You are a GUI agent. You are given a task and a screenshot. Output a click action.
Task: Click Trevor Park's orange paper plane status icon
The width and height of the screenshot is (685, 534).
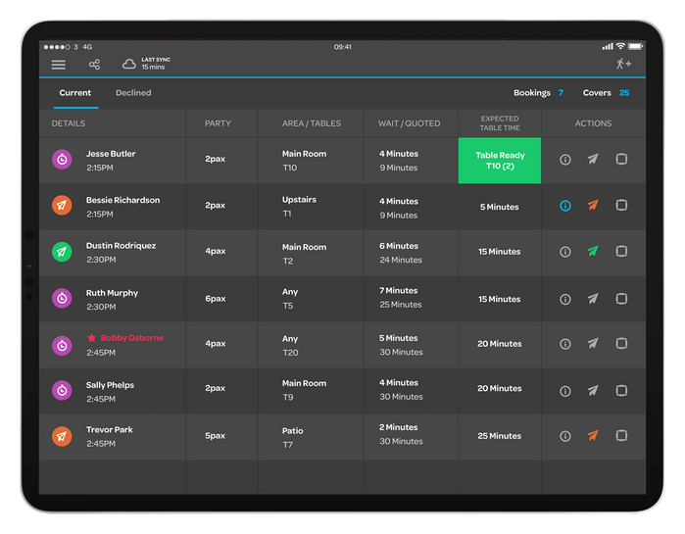62,436
